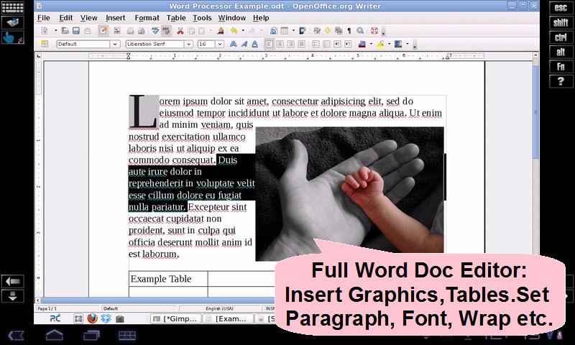
Task: Click the Cut scissors icon
Action: [180, 31]
